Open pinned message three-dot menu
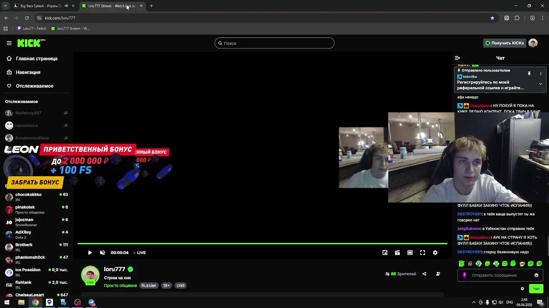 pos(540,74)
